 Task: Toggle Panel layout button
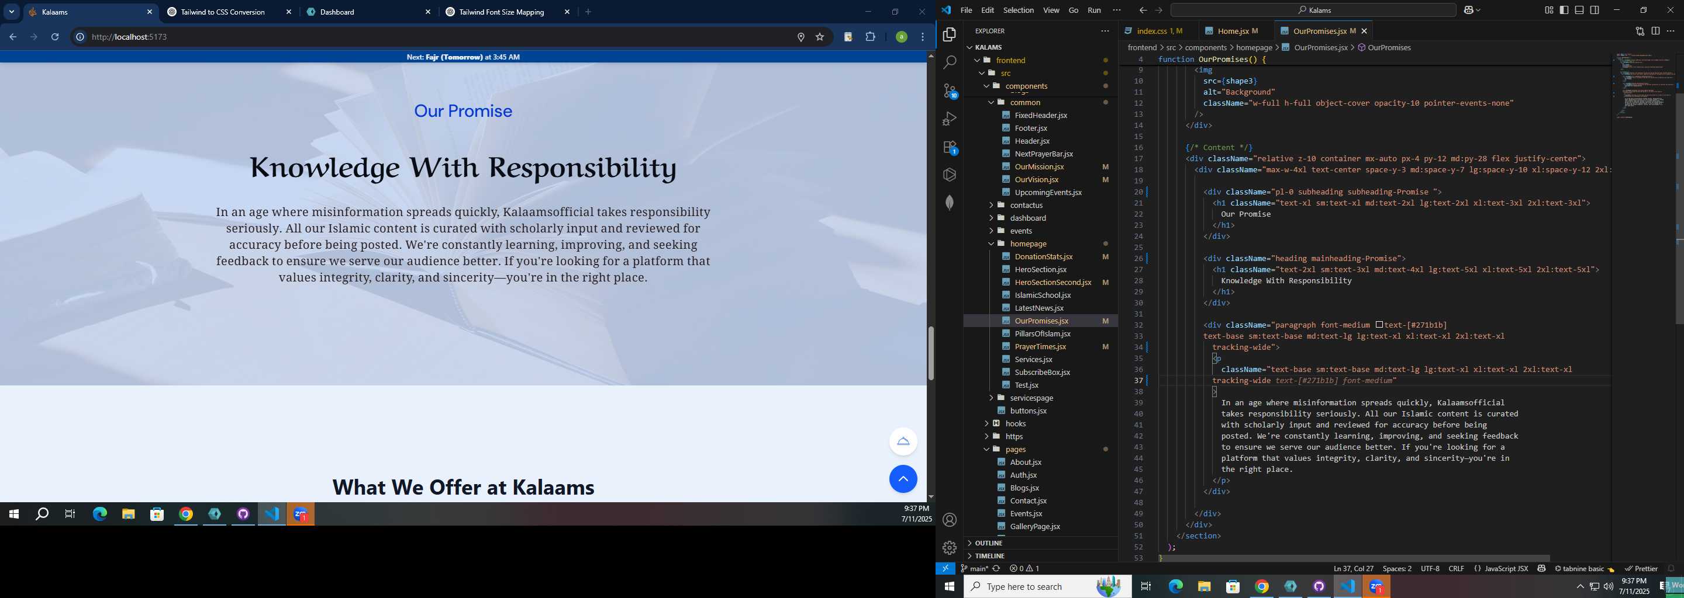tap(1579, 10)
